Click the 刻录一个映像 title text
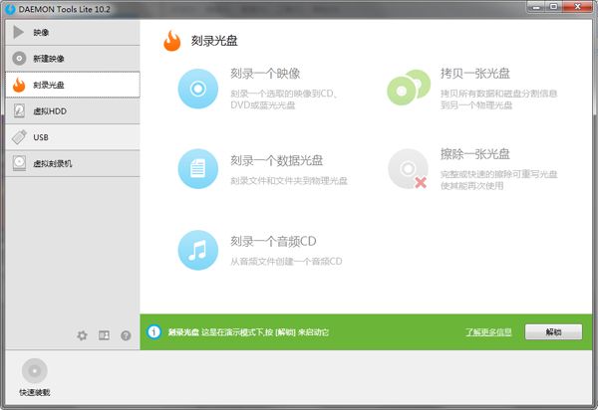 click(265, 74)
